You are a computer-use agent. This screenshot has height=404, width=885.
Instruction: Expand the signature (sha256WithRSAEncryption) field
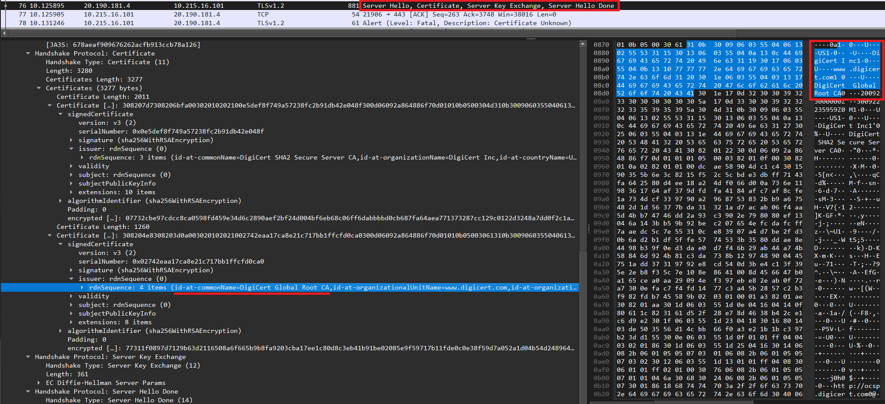click(72, 140)
